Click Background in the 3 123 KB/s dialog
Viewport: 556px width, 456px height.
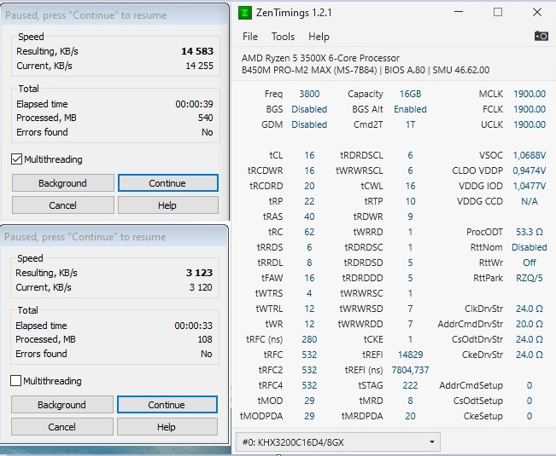(x=61, y=405)
